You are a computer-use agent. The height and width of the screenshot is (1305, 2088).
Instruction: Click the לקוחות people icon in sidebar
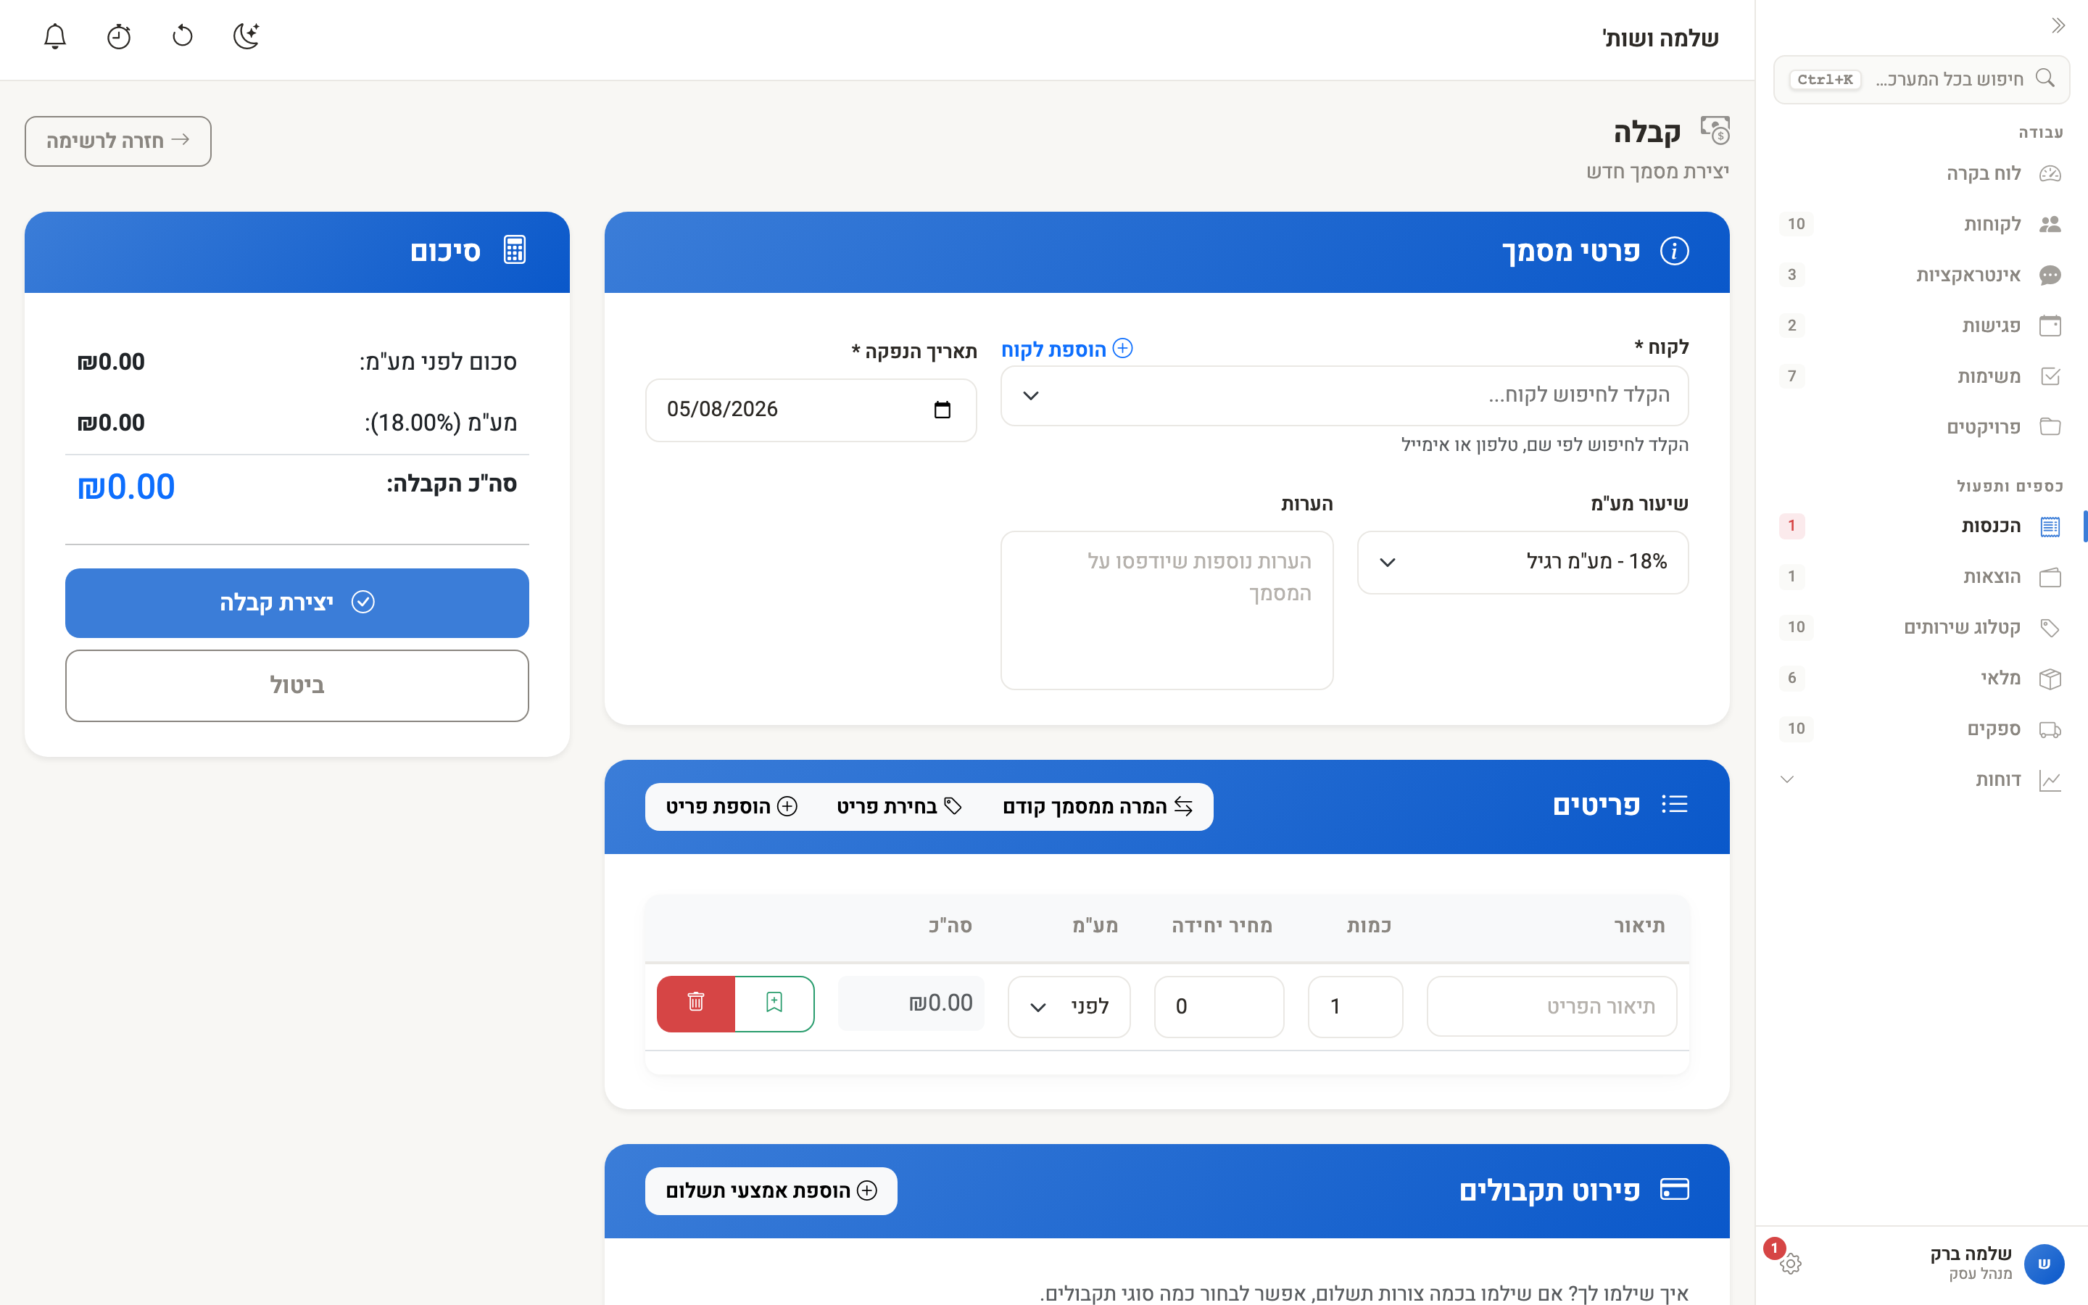2050,225
